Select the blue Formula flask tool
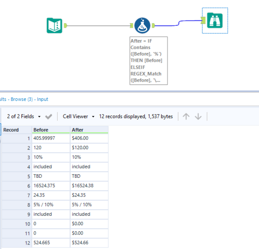 (142, 26)
